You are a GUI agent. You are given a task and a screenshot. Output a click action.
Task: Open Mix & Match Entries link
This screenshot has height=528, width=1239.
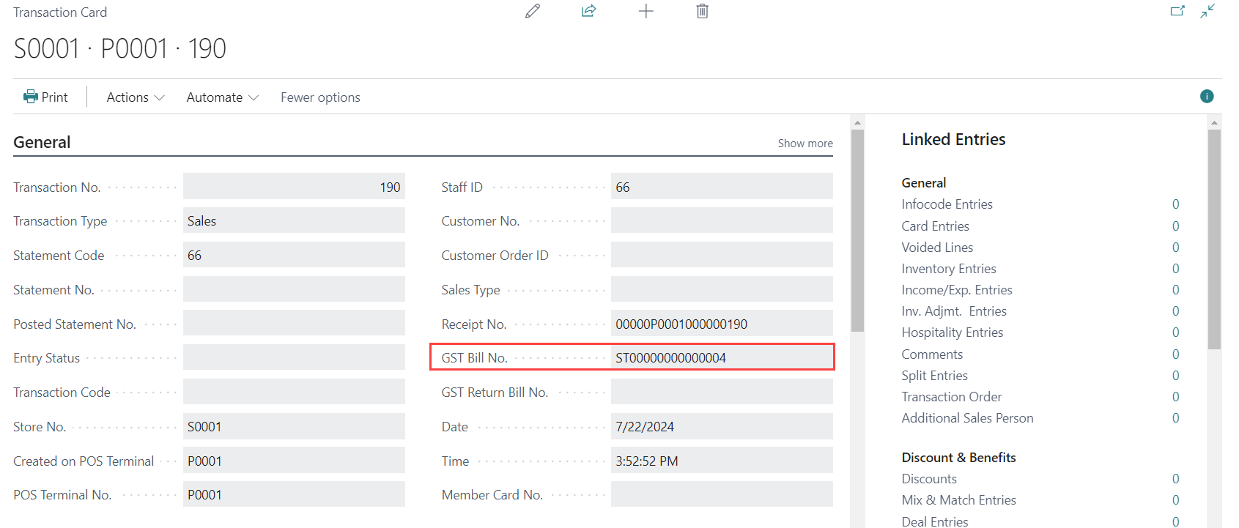[x=958, y=500]
